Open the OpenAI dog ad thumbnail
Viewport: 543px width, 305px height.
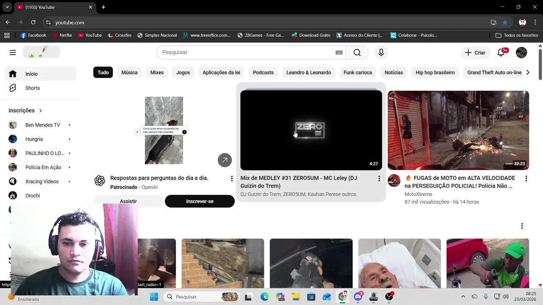tap(164, 130)
